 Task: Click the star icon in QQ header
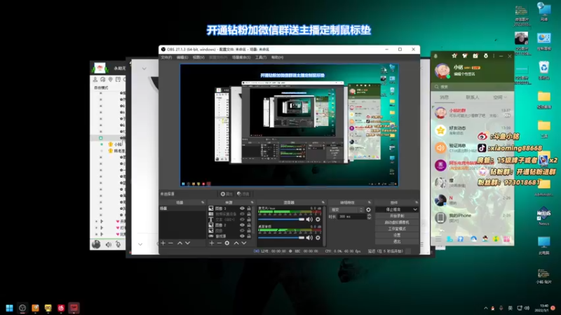(454, 56)
